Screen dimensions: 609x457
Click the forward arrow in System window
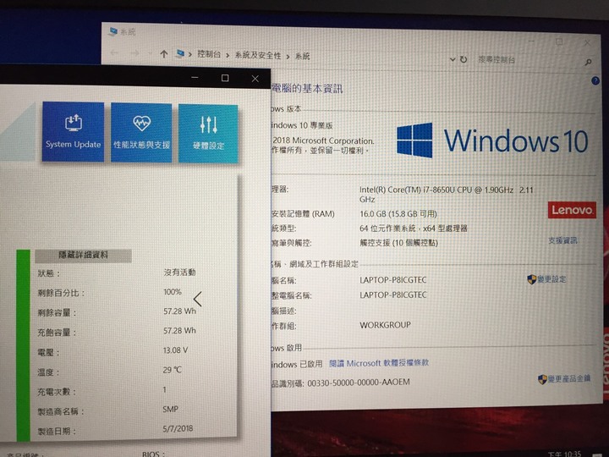coord(134,52)
